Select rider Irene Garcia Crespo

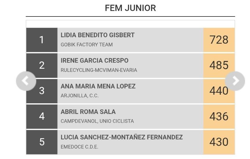[x=95, y=61]
